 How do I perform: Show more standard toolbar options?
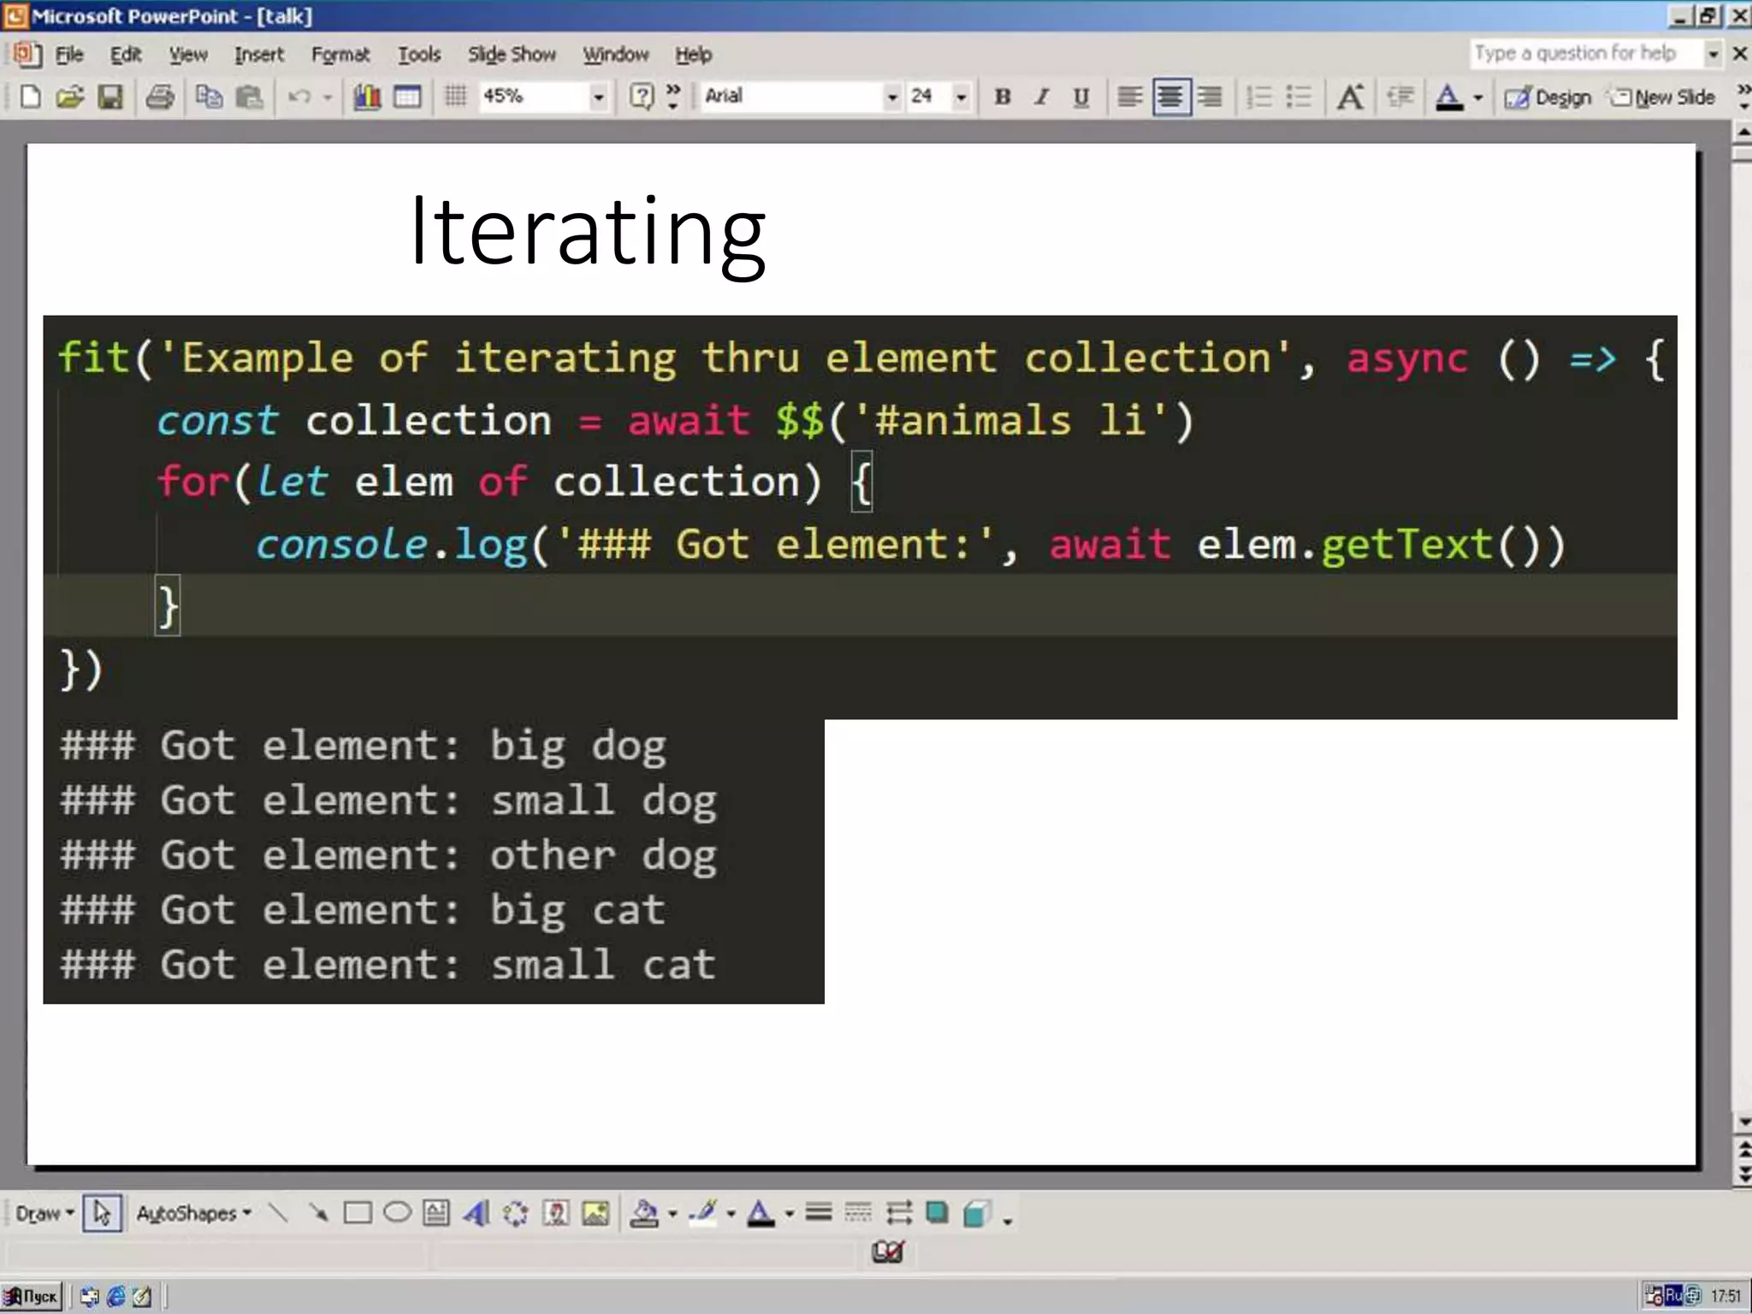(673, 97)
